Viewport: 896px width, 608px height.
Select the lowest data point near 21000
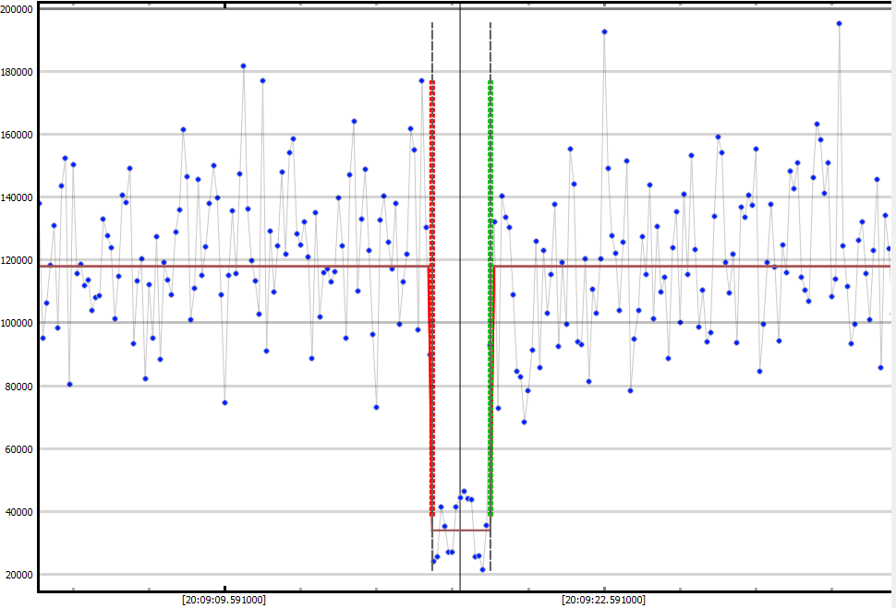pyautogui.click(x=482, y=569)
